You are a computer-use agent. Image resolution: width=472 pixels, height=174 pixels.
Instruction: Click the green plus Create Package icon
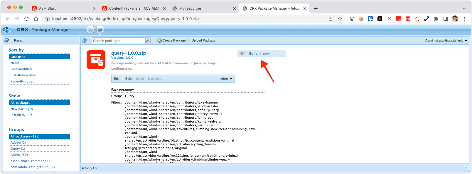point(159,41)
